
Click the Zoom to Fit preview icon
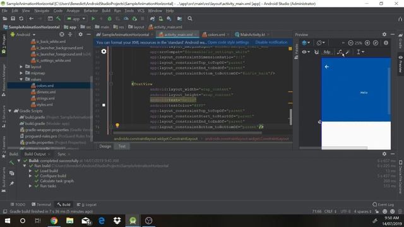pos(376,43)
